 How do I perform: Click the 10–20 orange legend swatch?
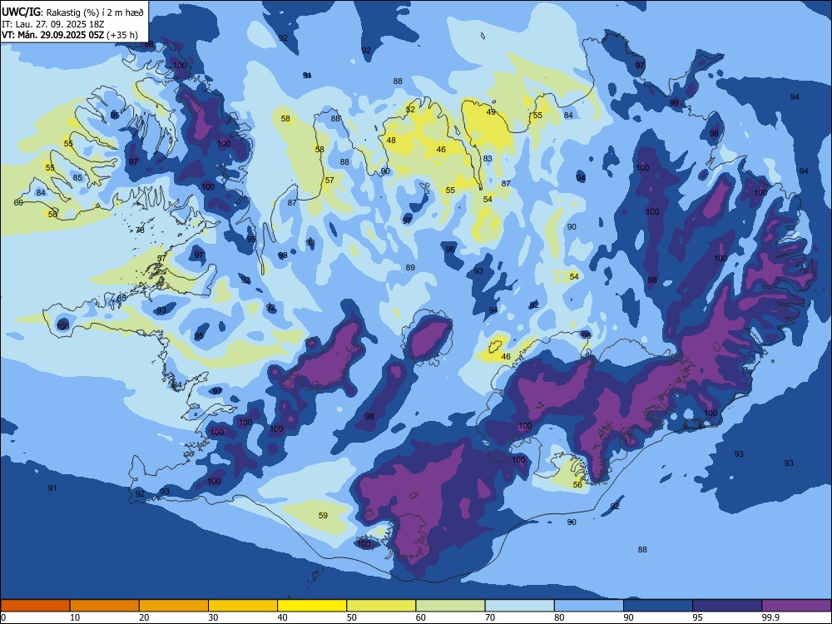click(105, 606)
